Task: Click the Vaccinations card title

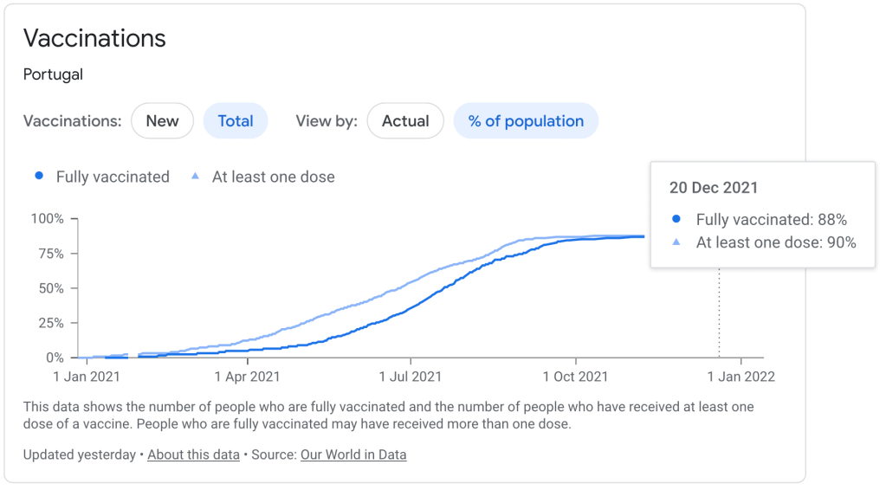Action: click(x=94, y=39)
